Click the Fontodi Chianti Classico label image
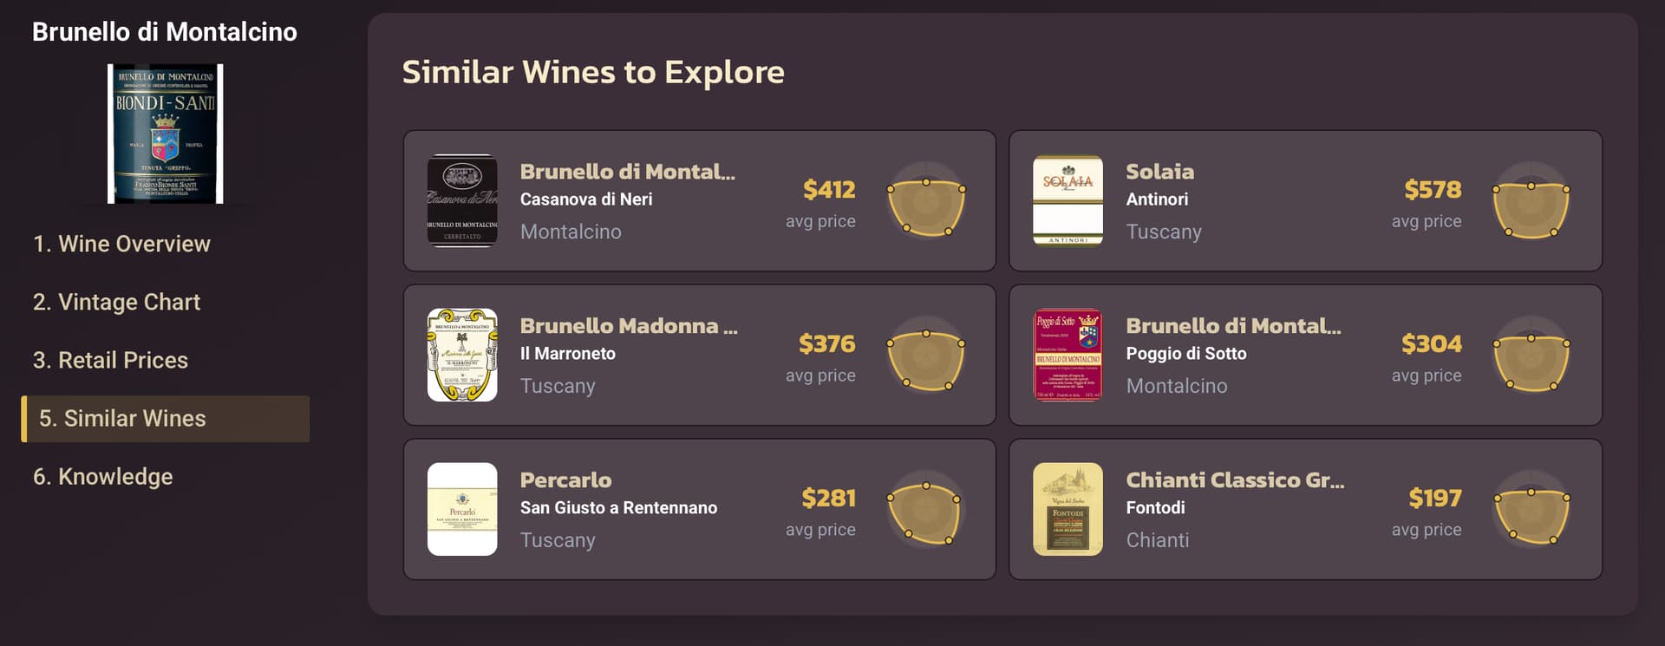This screenshot has height=646, width=1665. click(1068, 510)
